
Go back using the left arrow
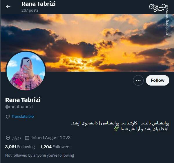[8, 6]
